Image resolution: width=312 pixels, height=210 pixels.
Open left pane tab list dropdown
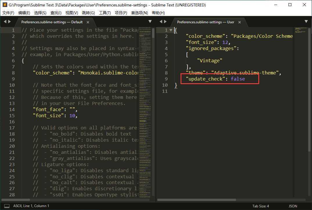coord(150,22)
